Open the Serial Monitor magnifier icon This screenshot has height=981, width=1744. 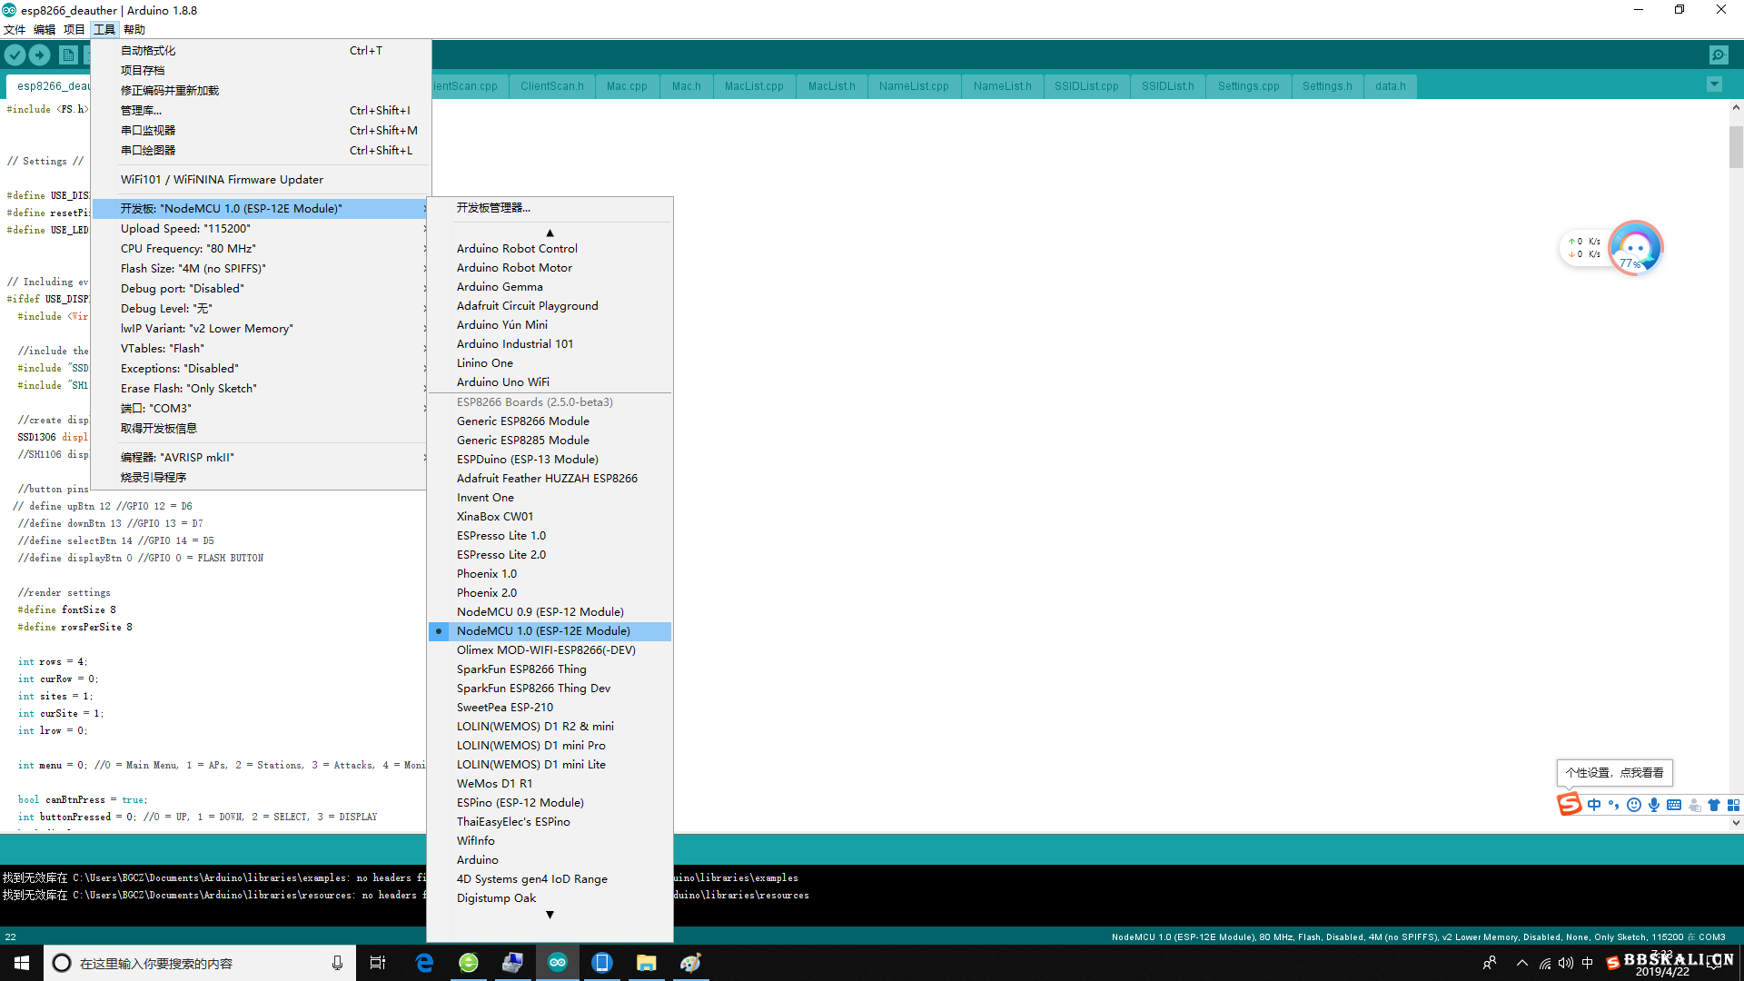pyautogui.click(x=1719, y=55)
